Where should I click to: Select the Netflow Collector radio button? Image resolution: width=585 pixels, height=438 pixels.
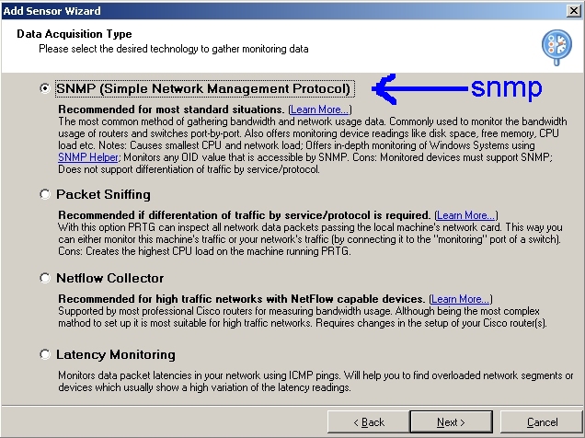44,278
